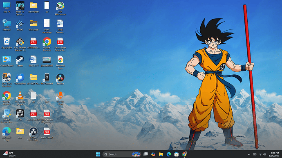Screen dimensions: 282x158
Task: Click the taskbar Search box
Action: pos(121,154)
